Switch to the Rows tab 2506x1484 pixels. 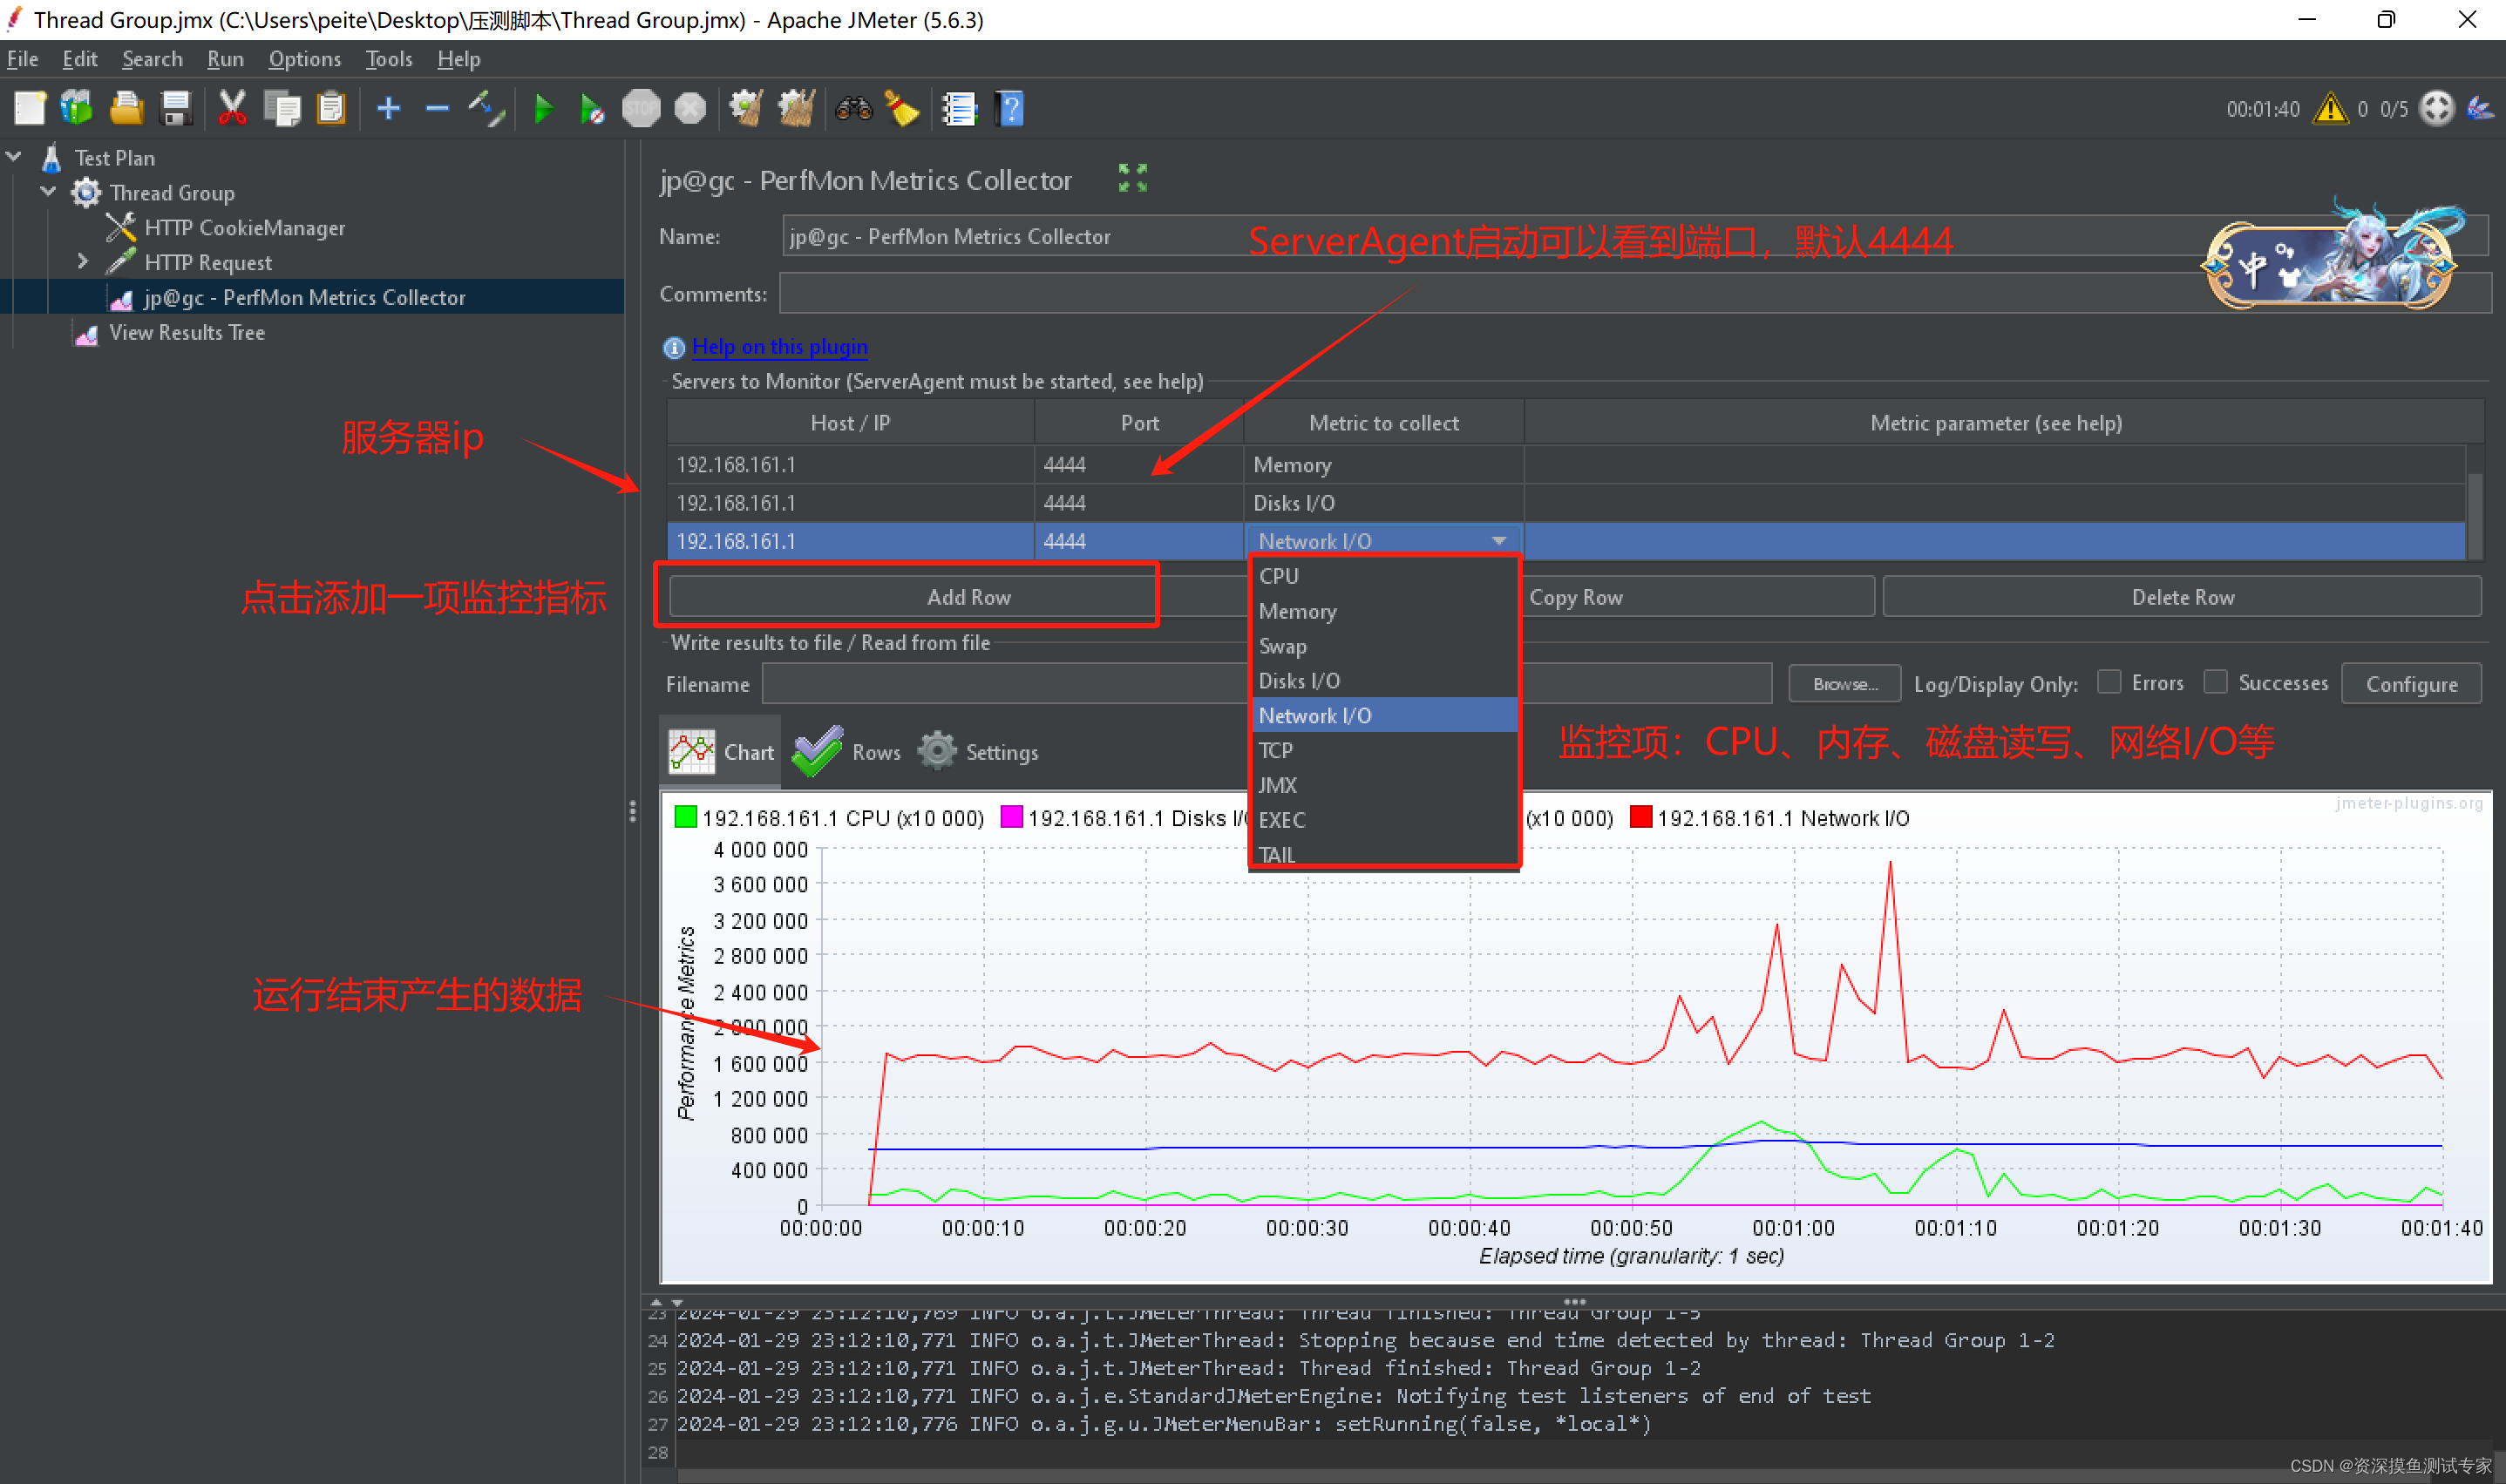[x=847, y=752]
